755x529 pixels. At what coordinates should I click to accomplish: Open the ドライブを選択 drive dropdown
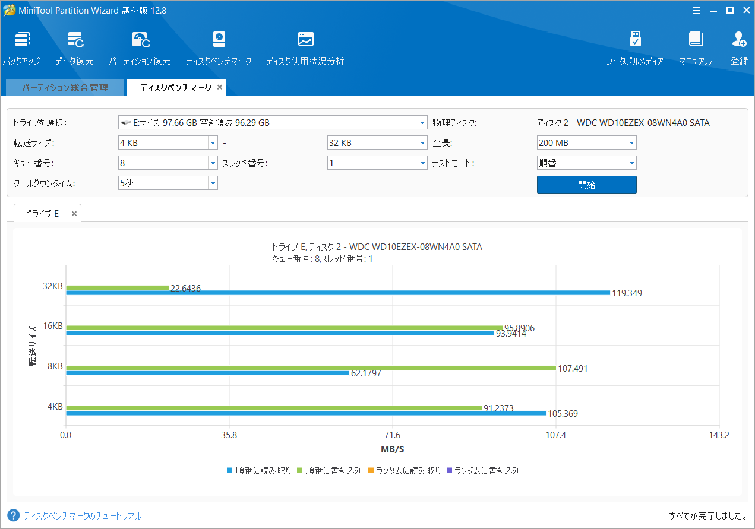[422, 122]
